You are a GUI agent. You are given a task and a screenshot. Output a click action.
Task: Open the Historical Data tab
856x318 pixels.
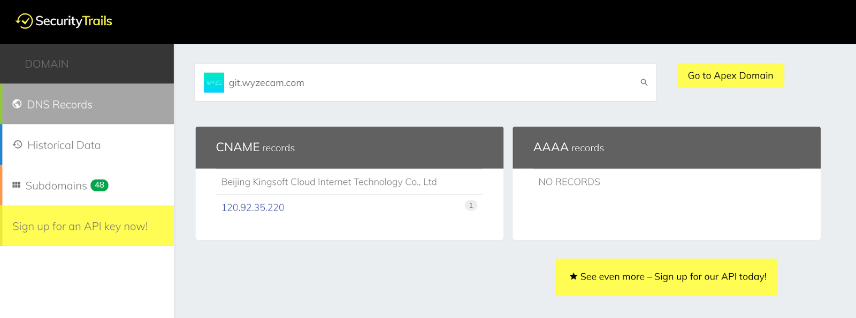coord(87,145)
